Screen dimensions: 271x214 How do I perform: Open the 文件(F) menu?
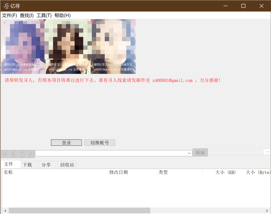pyautogui.click(x=10, y=15)
